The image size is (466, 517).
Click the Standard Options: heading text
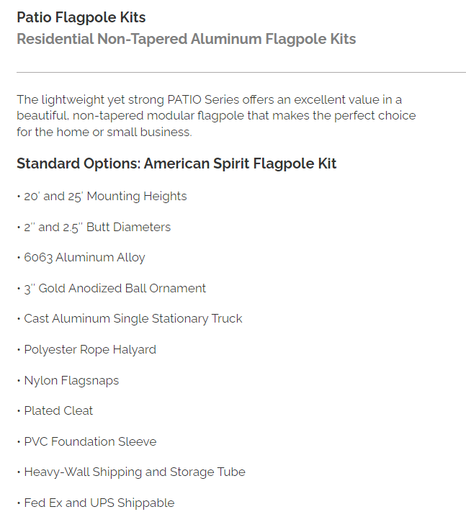click(78, 163)
